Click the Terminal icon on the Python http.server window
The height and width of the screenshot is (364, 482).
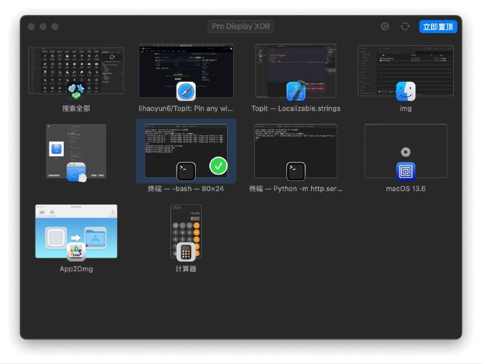[x=295, y=171]
